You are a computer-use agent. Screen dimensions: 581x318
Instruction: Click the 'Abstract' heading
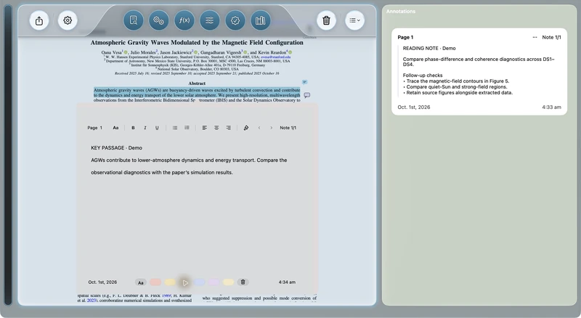tap(197, 83)
